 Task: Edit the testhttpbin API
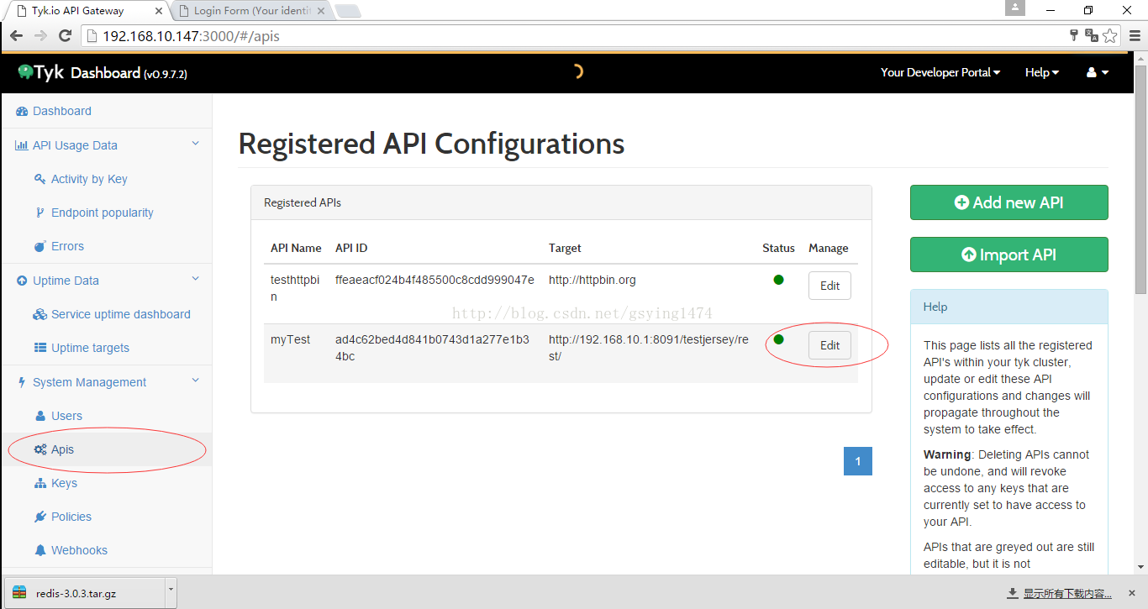[829, 286]
